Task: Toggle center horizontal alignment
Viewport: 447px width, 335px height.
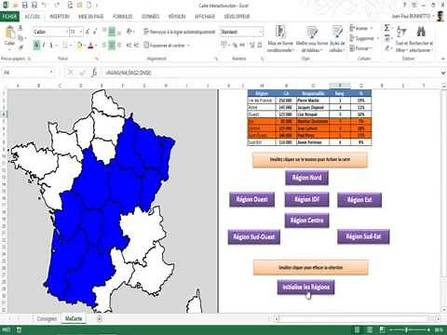Action: pos(112,46)
